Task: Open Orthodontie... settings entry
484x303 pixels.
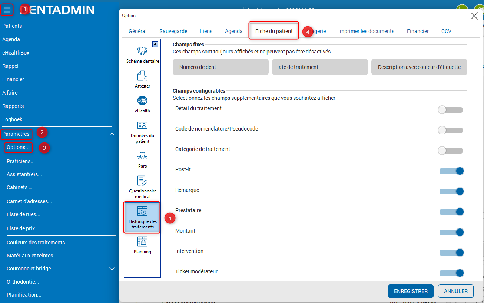Action: tap(23, 282)
